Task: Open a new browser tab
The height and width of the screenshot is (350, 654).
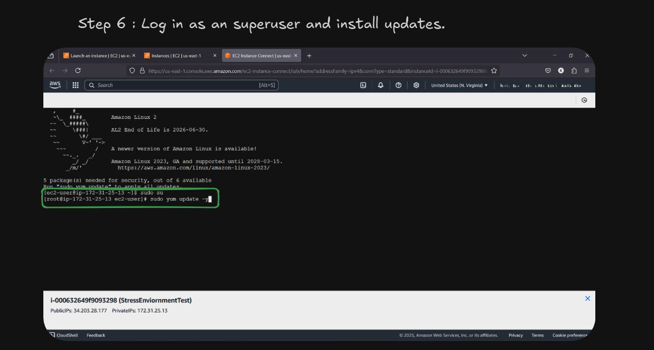Action: tap(309, 55)
